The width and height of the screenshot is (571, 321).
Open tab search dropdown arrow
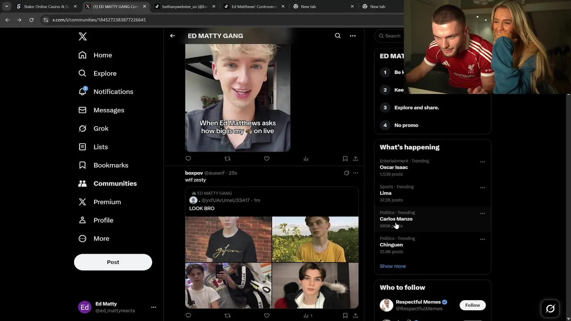click(6, 7)
